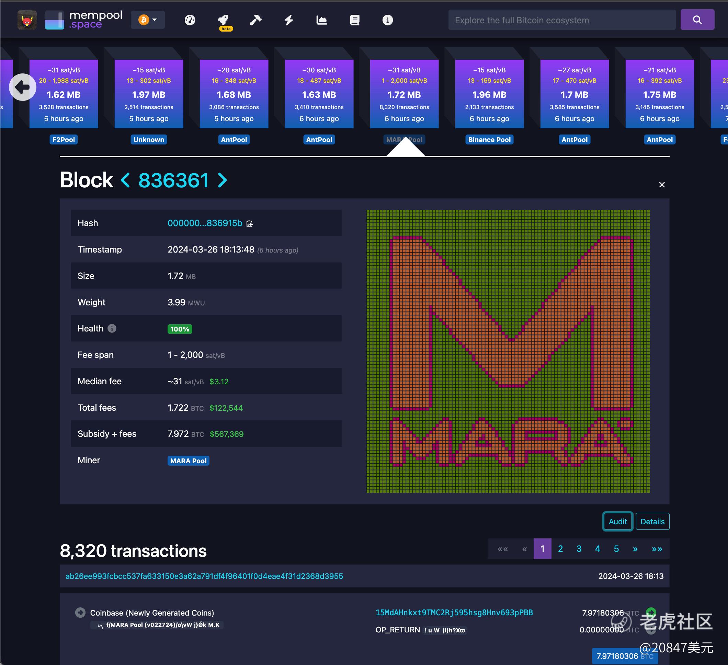Go to next block chevron
The width and height of the screenshot is (728, 665).
(223, 180)
